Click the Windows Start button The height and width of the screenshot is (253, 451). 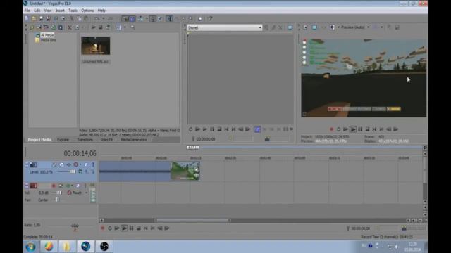pyautogui.click(x=30, y=247)
